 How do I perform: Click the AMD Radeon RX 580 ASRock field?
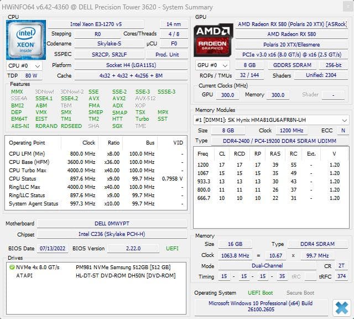pos(291,24)
